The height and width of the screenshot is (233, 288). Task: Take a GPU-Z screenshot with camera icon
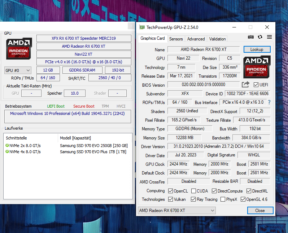pyautogui.click(x=251, y=37)
